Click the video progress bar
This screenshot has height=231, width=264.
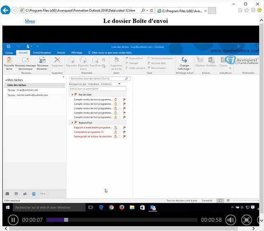click(124, 220)
